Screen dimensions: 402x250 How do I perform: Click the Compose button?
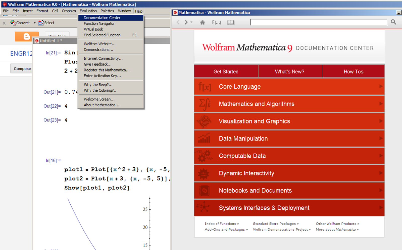(x=22, y=68)
